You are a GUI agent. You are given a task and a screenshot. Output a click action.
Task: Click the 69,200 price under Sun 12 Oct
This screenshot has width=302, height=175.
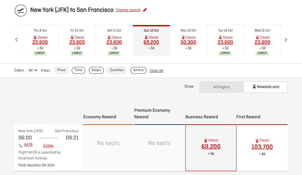tap(151, 42)
